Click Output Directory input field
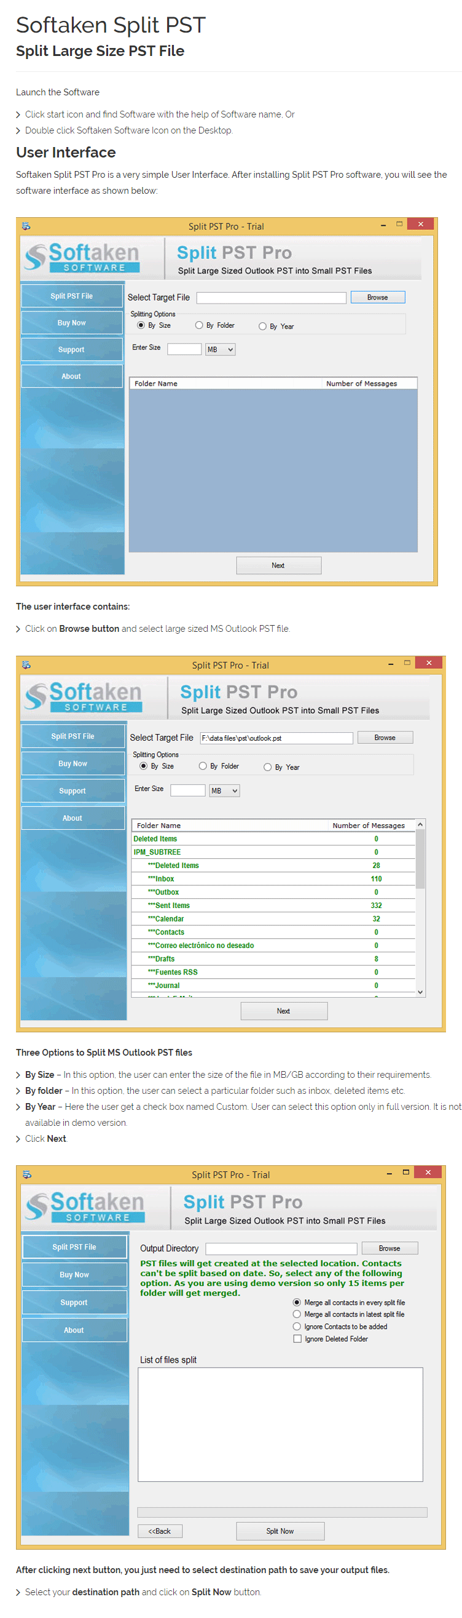Image resolution: width=462 pixels, height=1618 pixels. [x=281, y=1249]
